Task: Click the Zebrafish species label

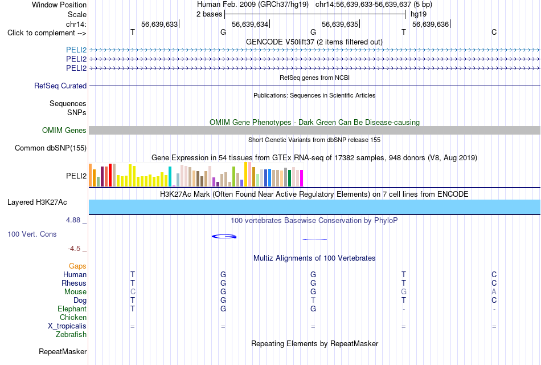Action: coord(71,335)
